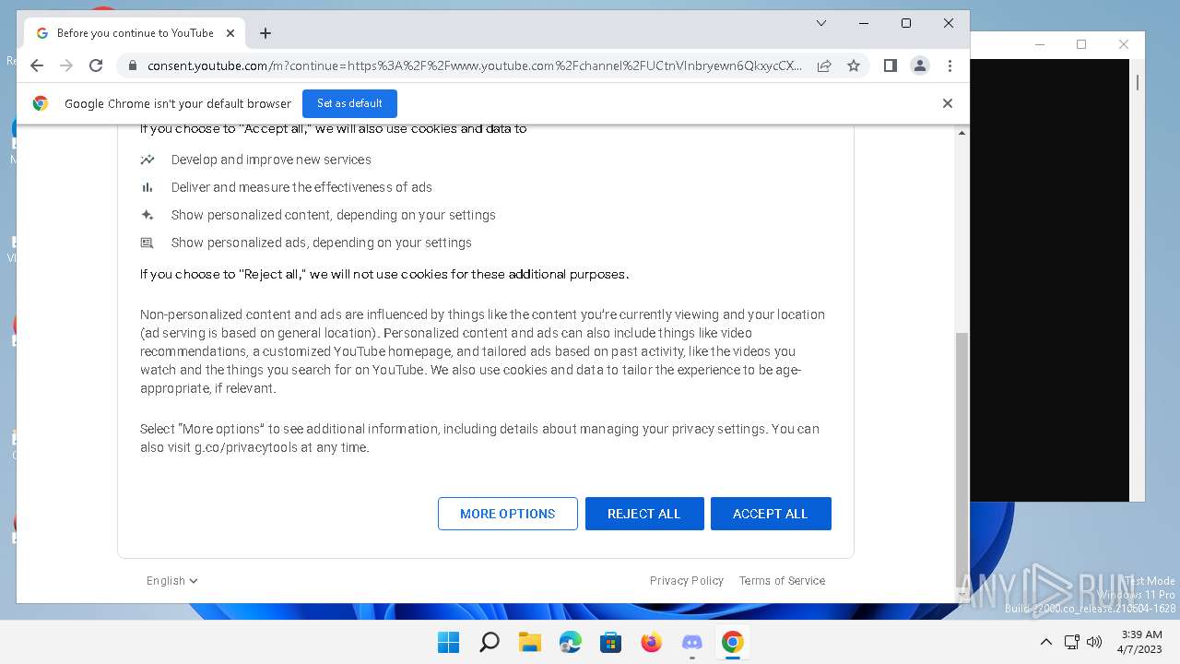Click the MORE OPTIONS button
This screenshot has width=1180, height=664.
(508, 514)
